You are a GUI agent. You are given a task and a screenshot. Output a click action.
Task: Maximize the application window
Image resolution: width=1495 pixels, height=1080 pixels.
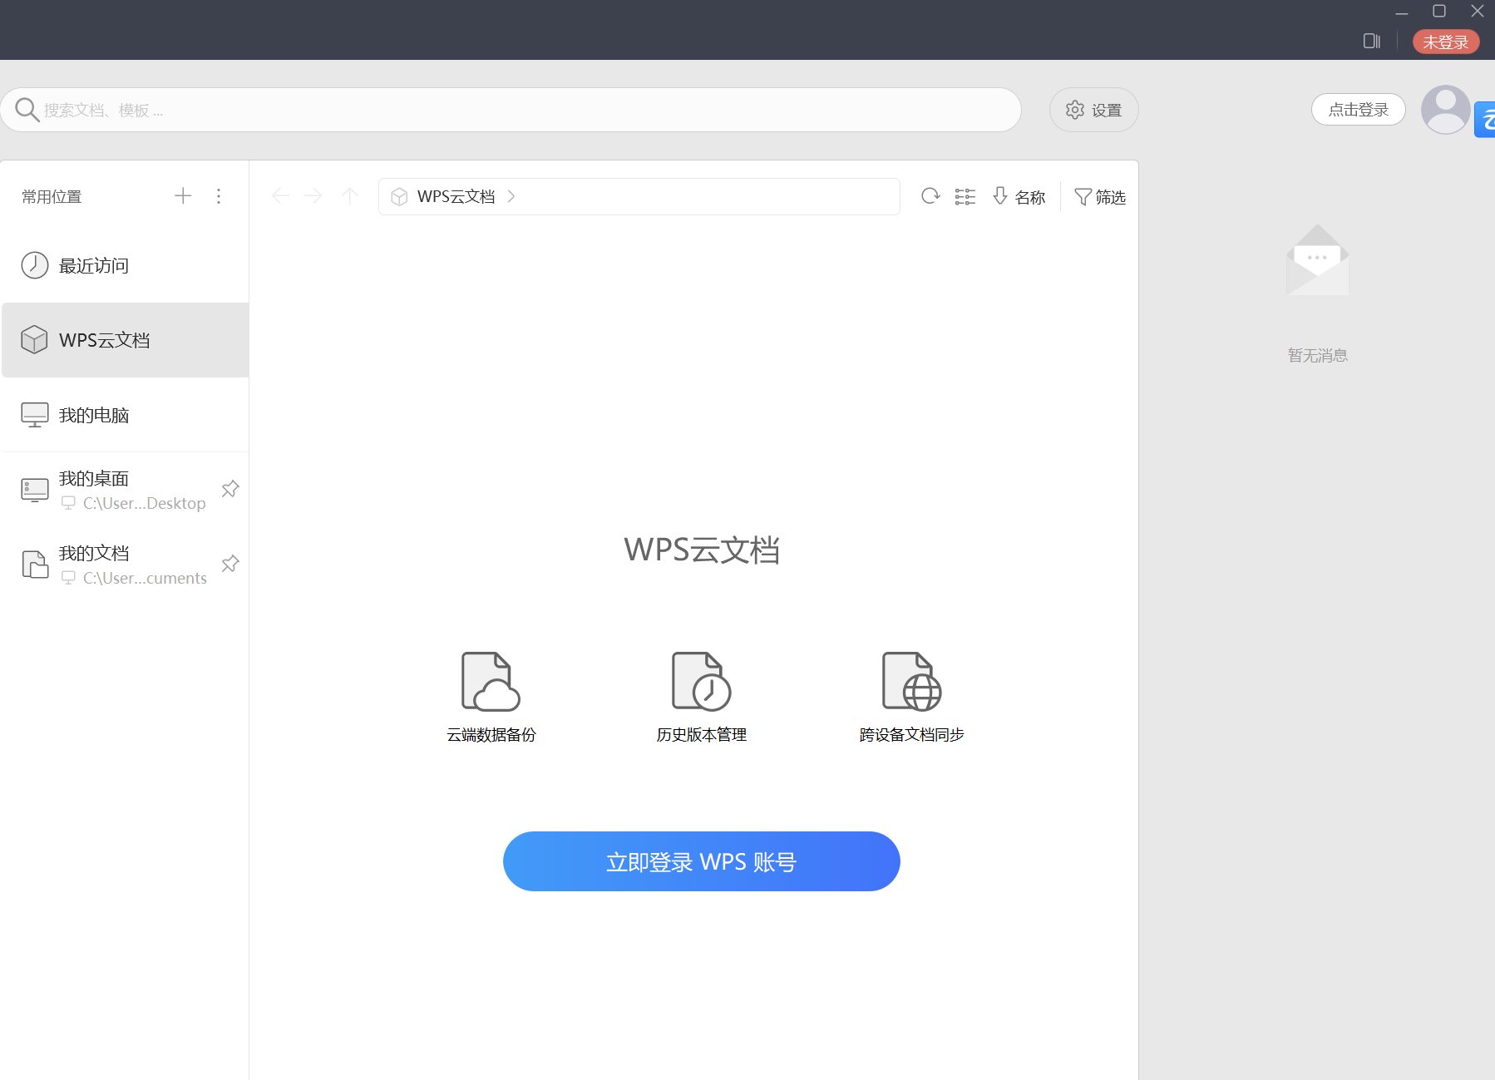click(1439, 11)
